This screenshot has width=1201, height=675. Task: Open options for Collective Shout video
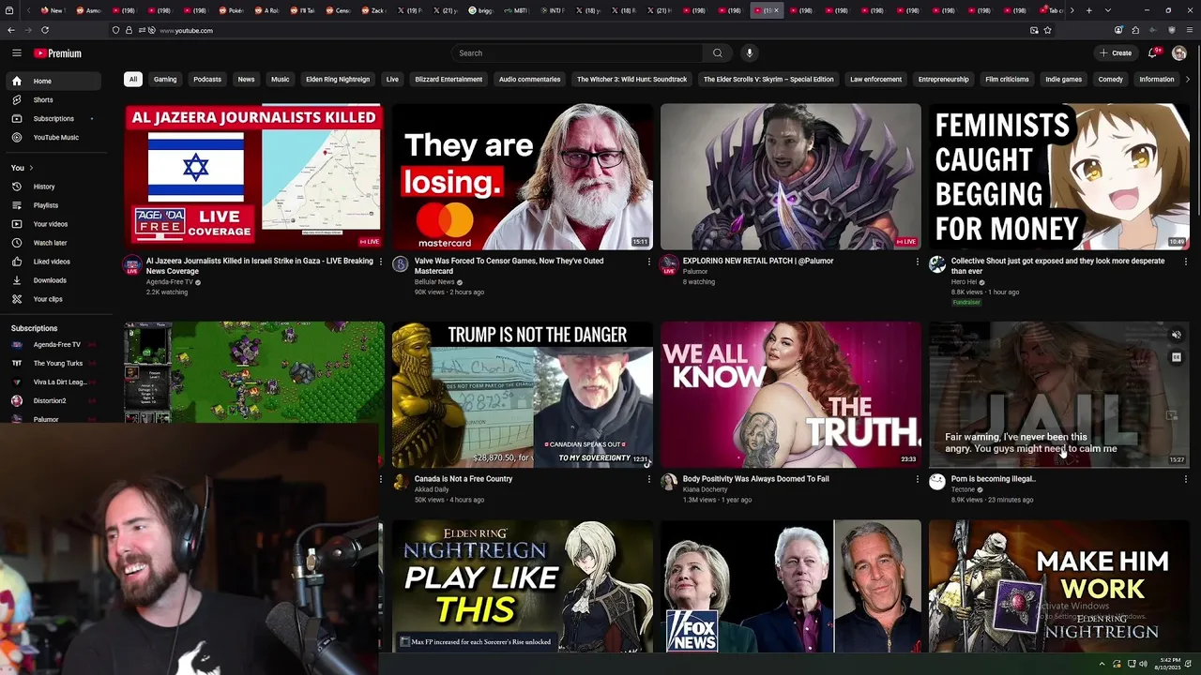1185,262
